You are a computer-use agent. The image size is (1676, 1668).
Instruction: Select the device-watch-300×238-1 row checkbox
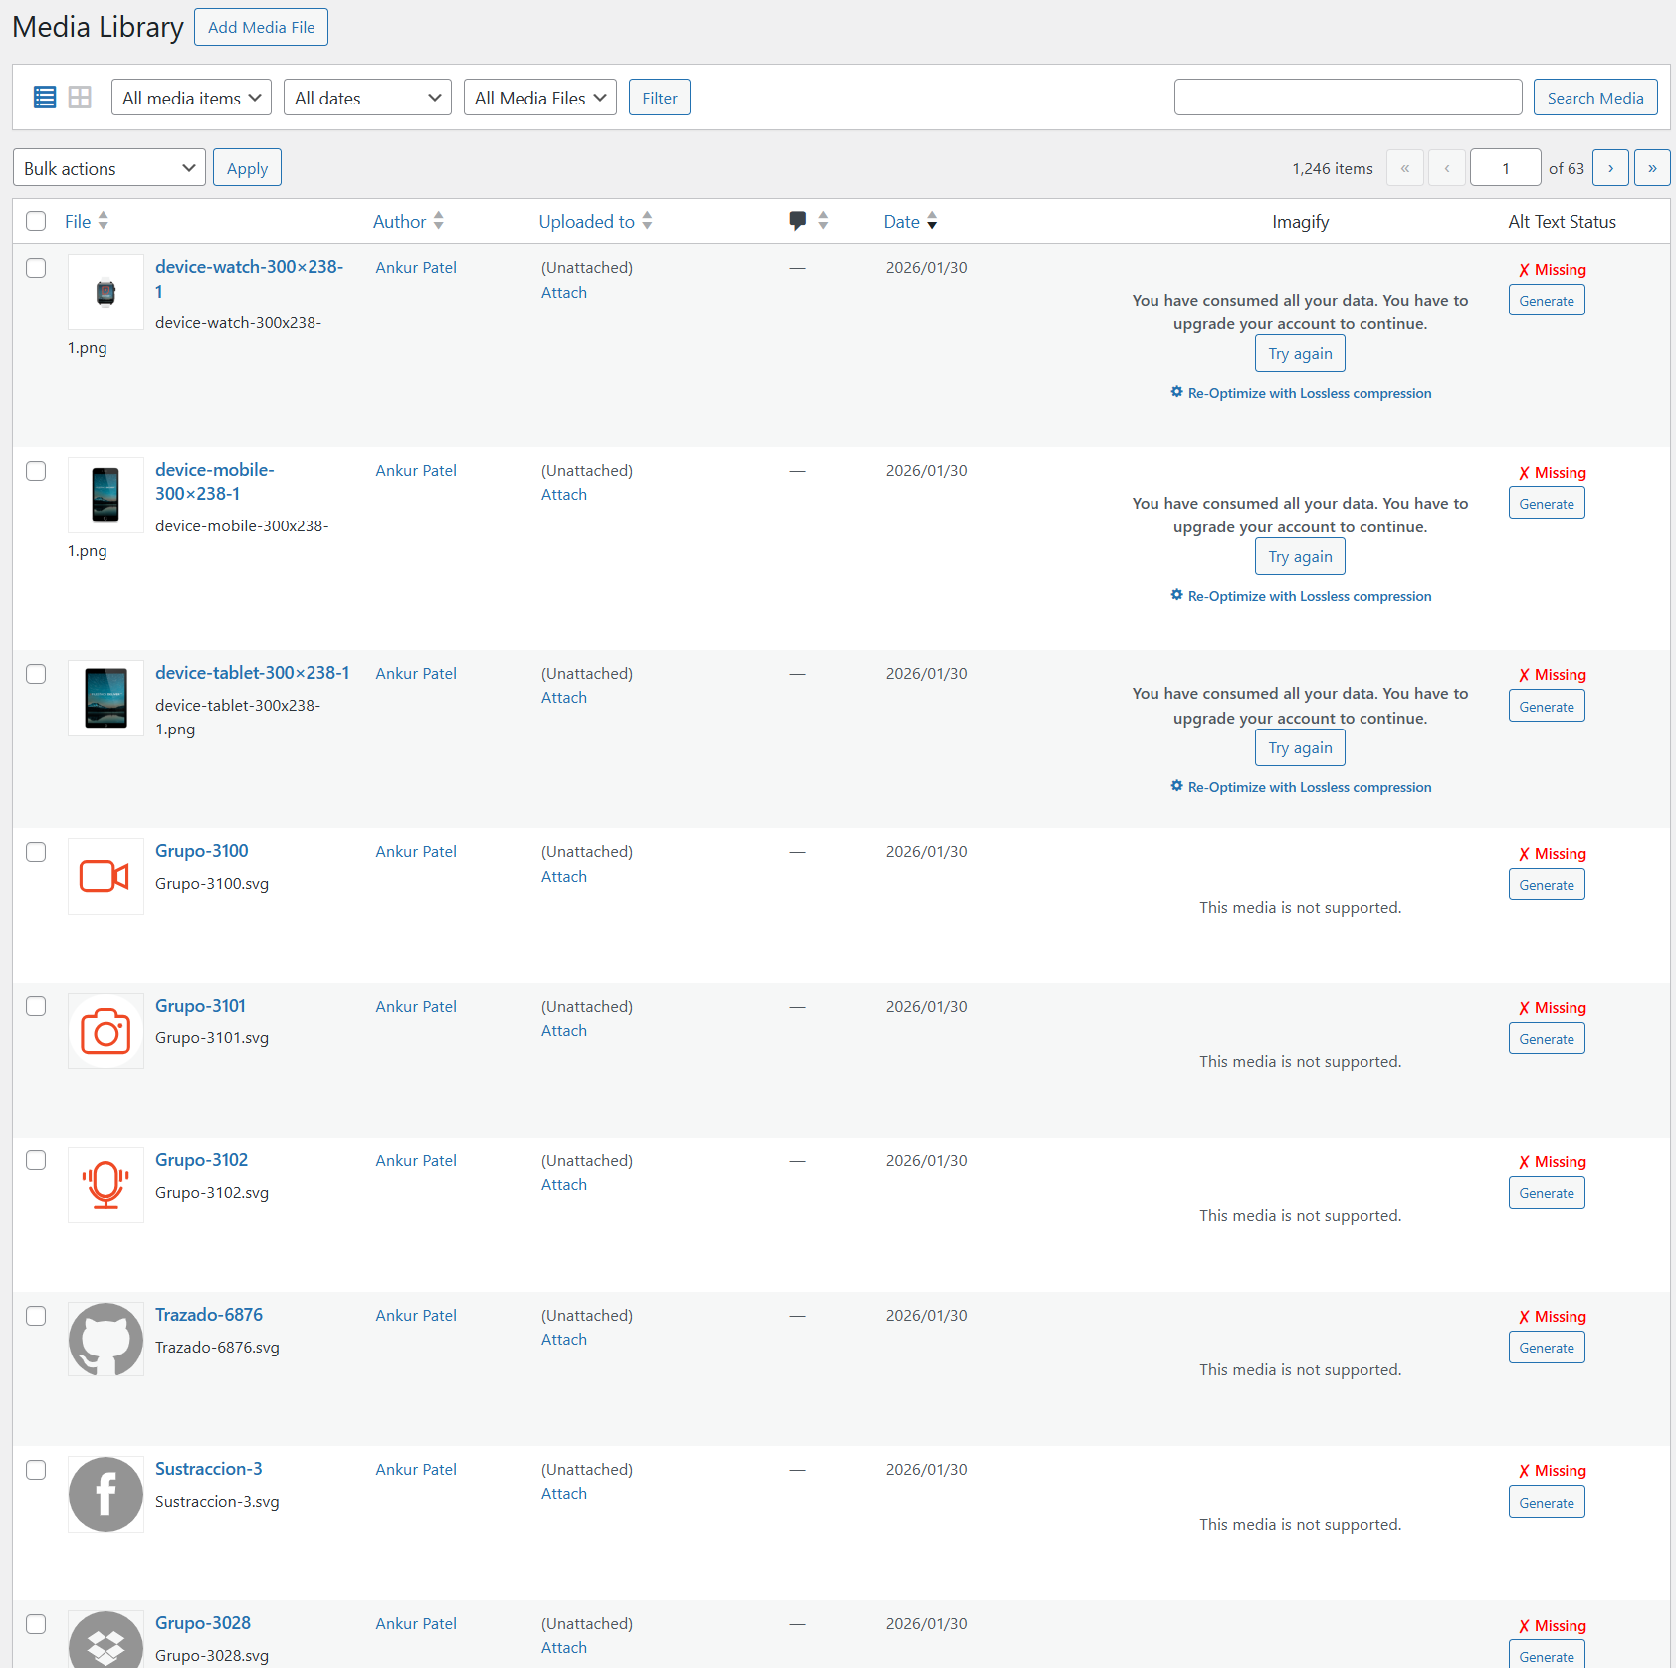[36, 268]
